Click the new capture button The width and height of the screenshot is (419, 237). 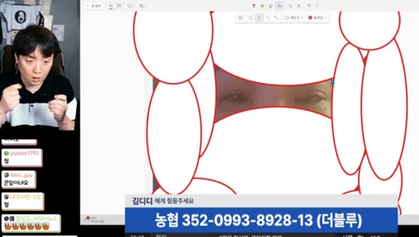tap(94, 6)
